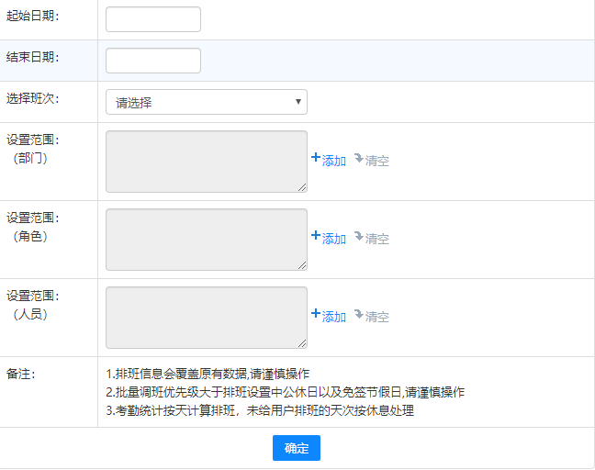Click inside the 人员 range text area
The width and height of the screenshot is (595, 470).
(x=206, y=318)
